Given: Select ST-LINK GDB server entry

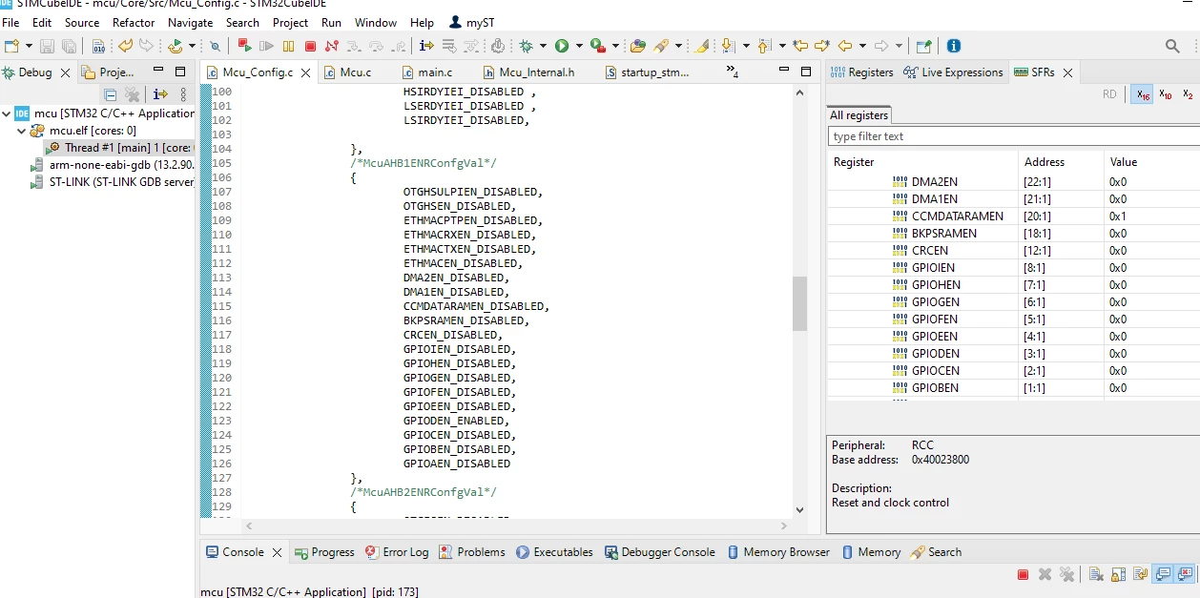Looking at the screenshot, I should click(113, 182).
